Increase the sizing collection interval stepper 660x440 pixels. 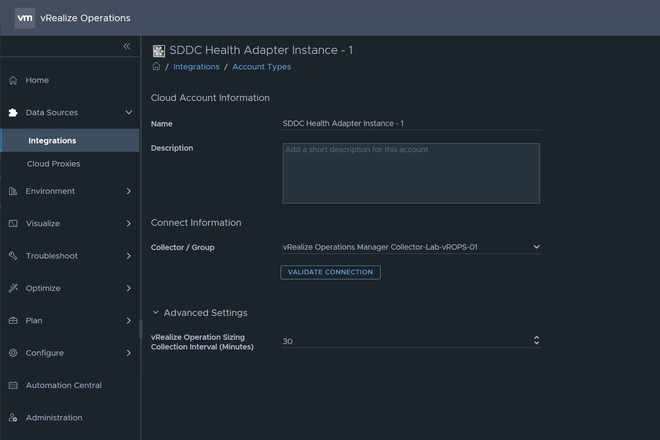[536, 338]
